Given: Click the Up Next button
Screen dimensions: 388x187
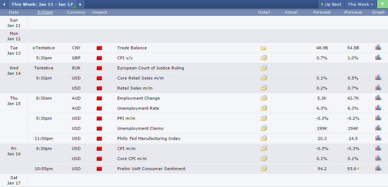Looking at the screenshot, I should click(x=330, y=4).
